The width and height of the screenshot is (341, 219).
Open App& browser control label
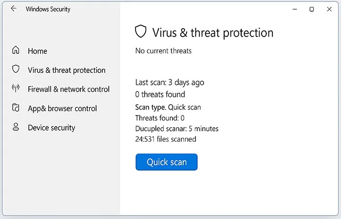[x=62, y=108]
